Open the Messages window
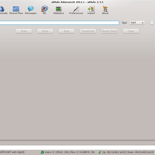The height and width of the screenshot is (155, 155). point(31,10)
